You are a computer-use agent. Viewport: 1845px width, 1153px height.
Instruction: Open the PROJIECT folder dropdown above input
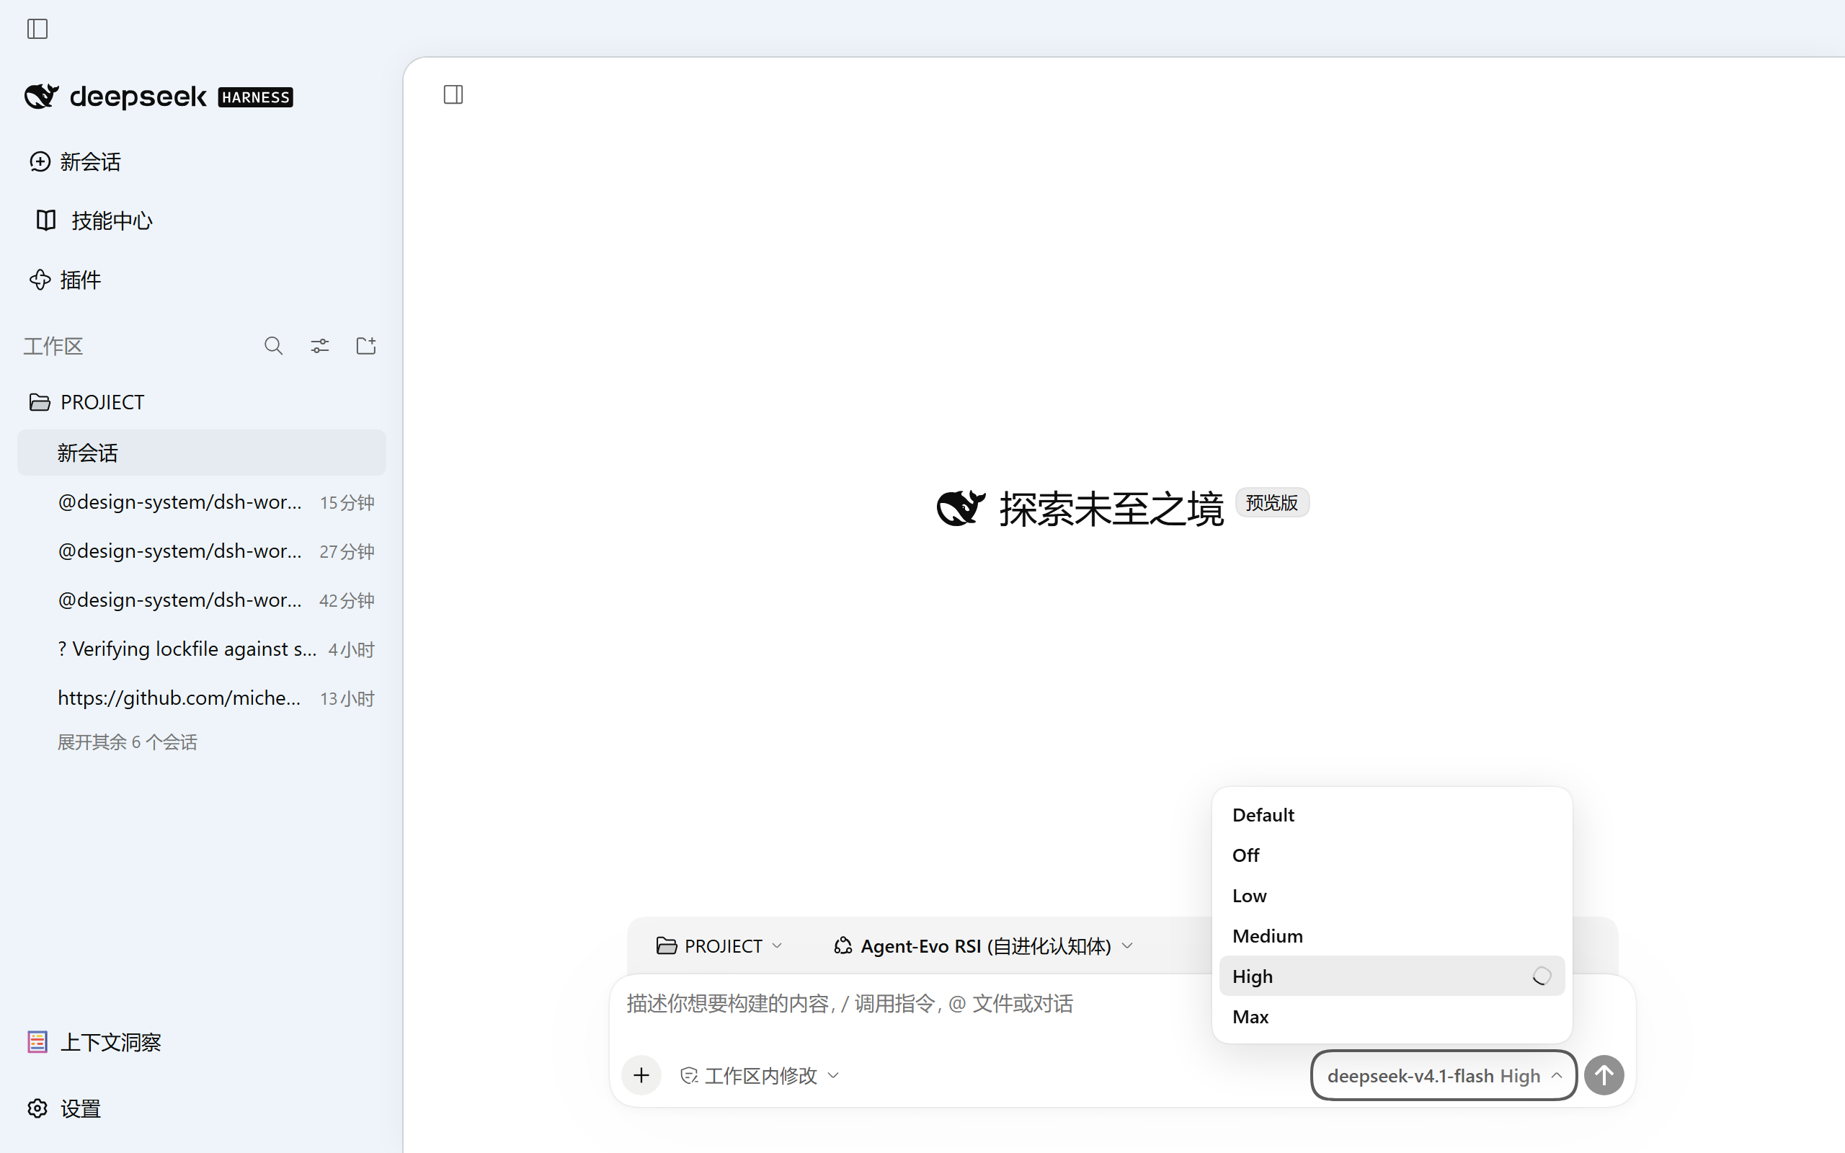point(719,945)
